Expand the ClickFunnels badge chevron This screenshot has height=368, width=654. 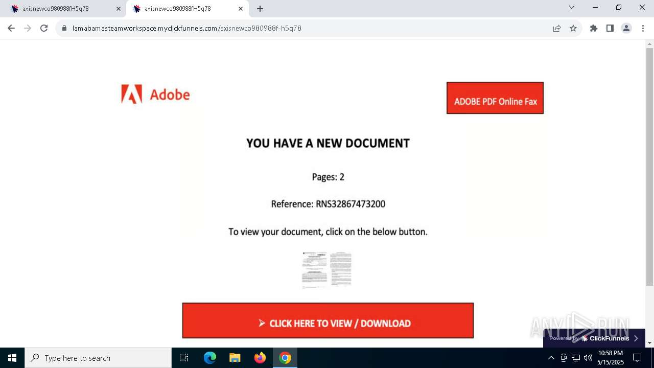636,338
